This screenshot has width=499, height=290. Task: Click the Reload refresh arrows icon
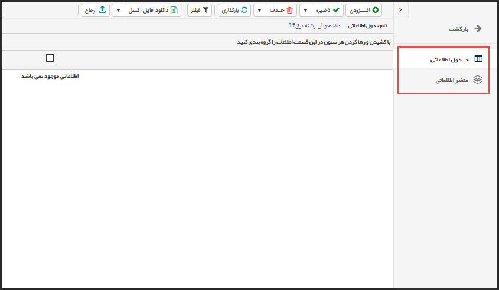tap(244, 10)
